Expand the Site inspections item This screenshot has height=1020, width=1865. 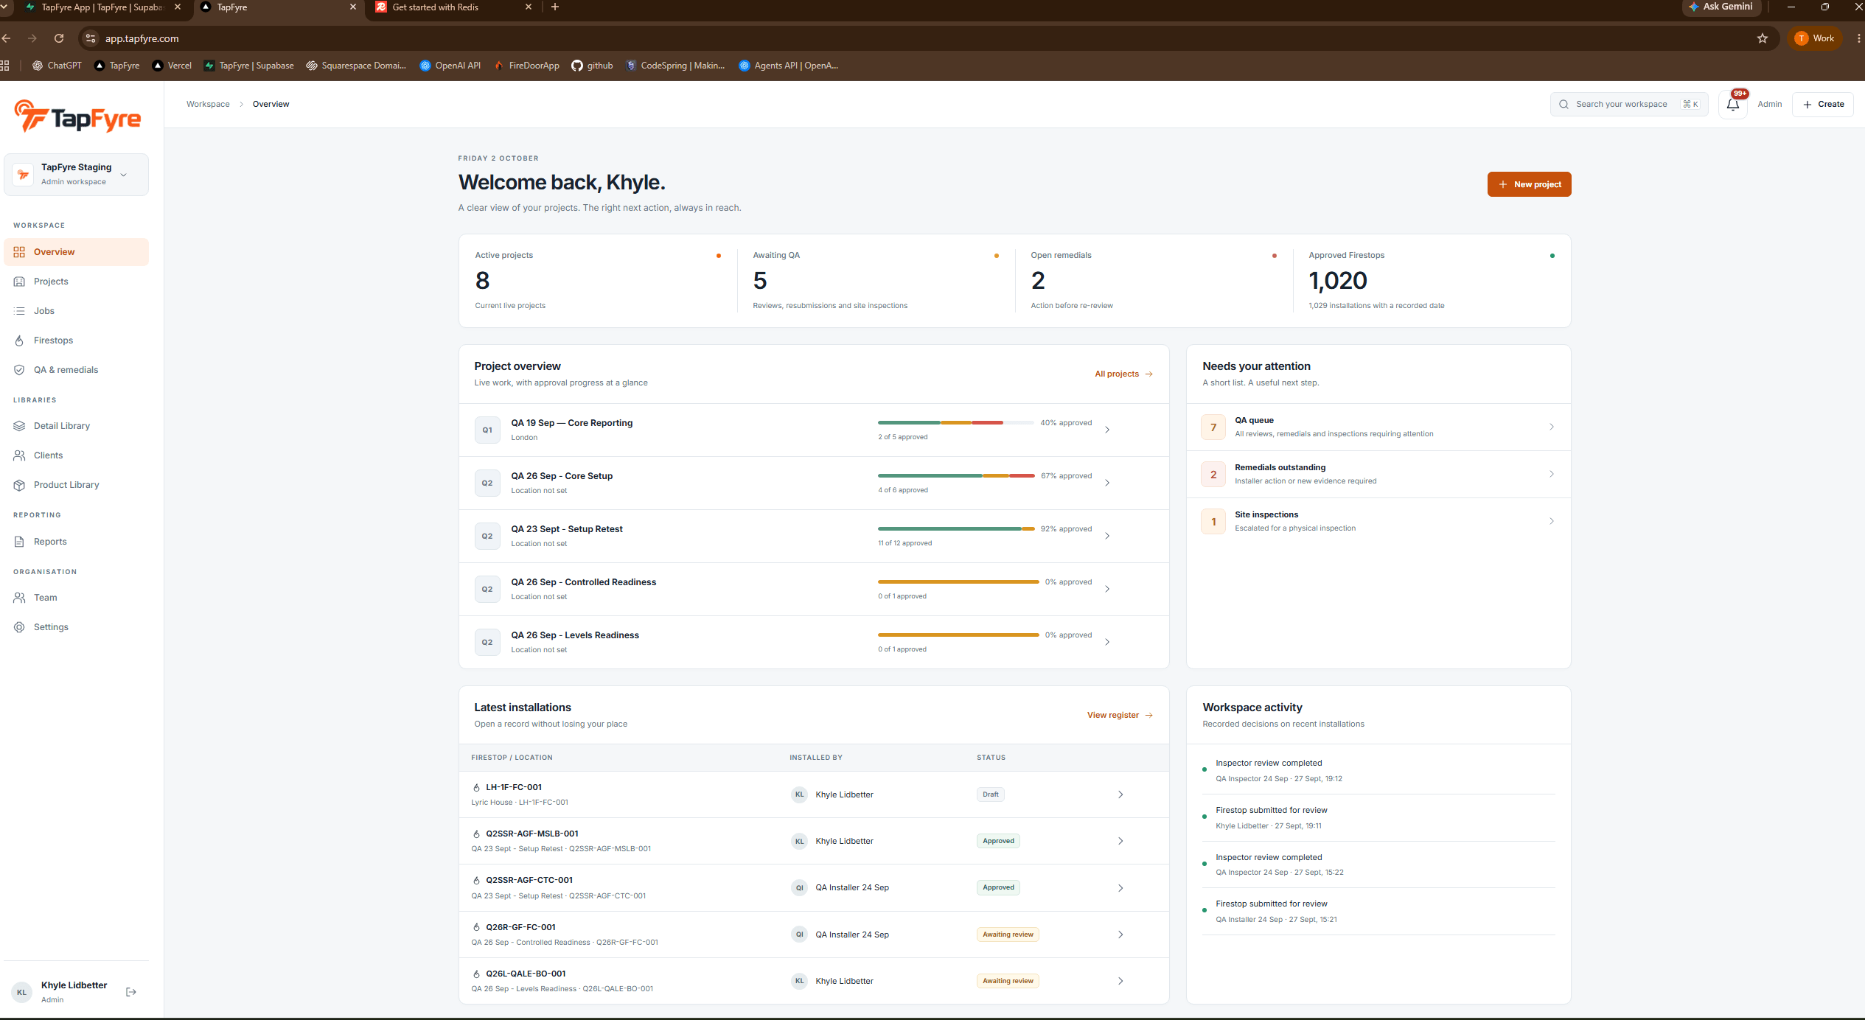(x=1378, y=521)
